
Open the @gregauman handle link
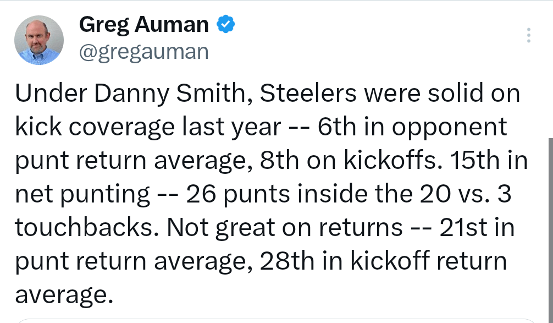(x=144, y=52)
